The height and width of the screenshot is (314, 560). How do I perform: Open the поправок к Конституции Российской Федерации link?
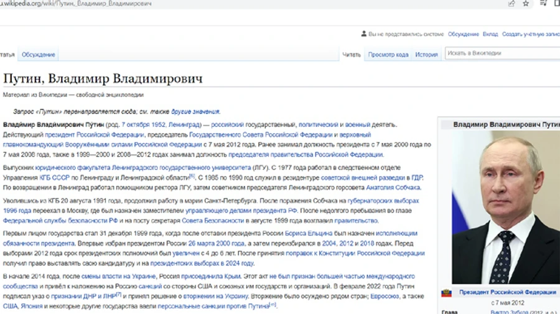point(355,253)
